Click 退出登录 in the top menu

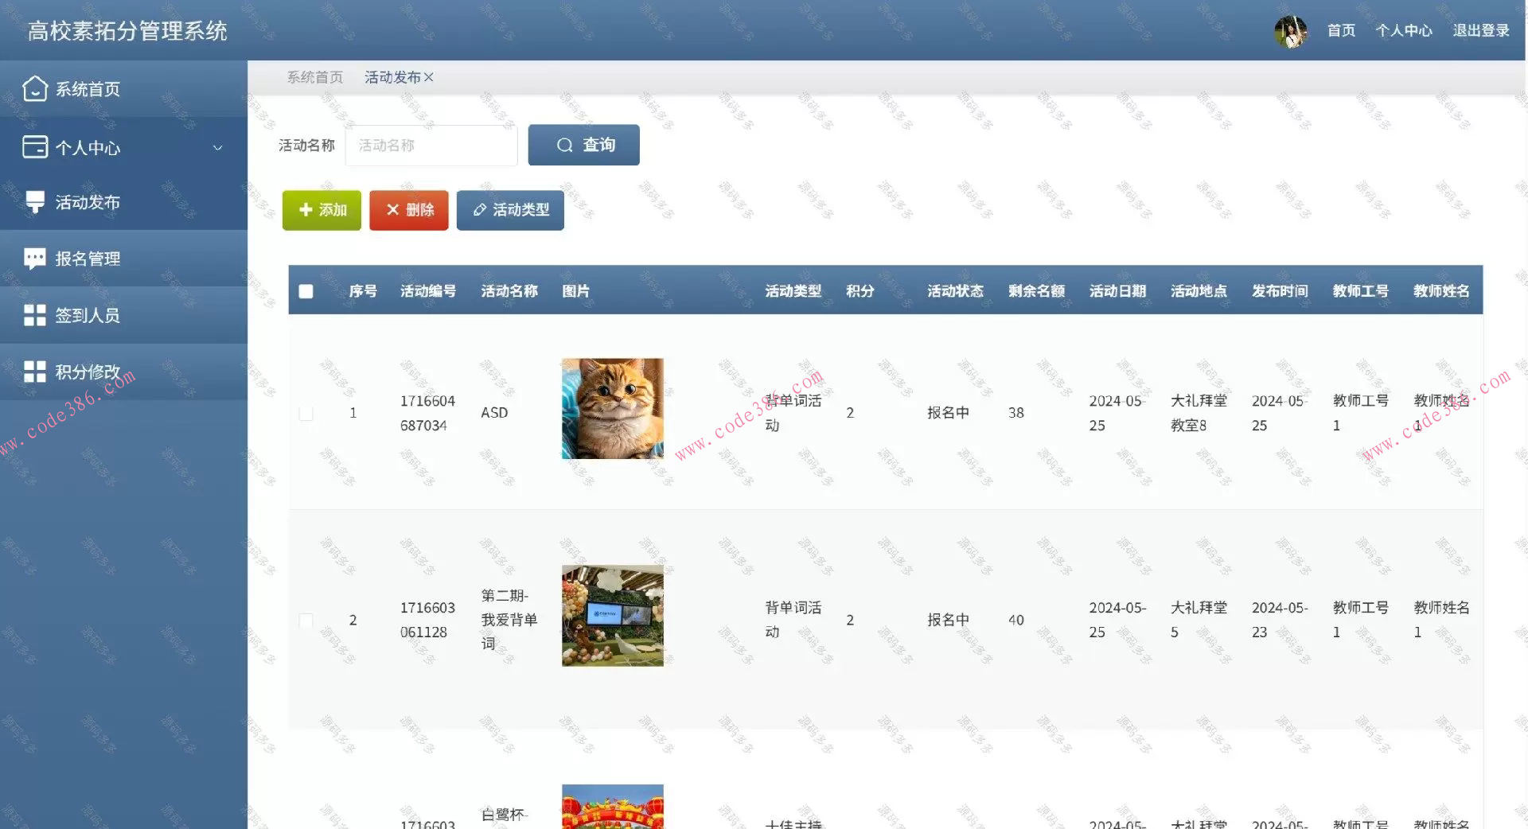tap(1479, 29)
